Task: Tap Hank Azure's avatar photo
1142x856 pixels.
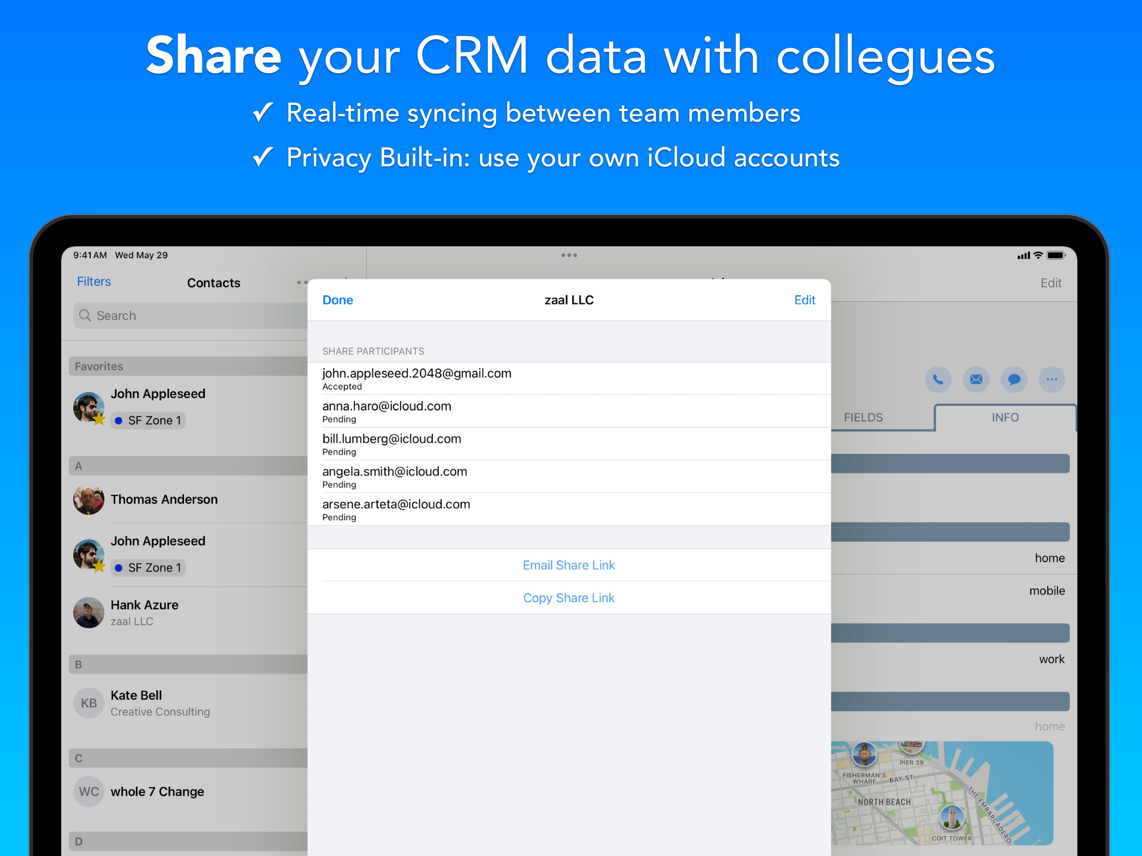Action: 89,612
